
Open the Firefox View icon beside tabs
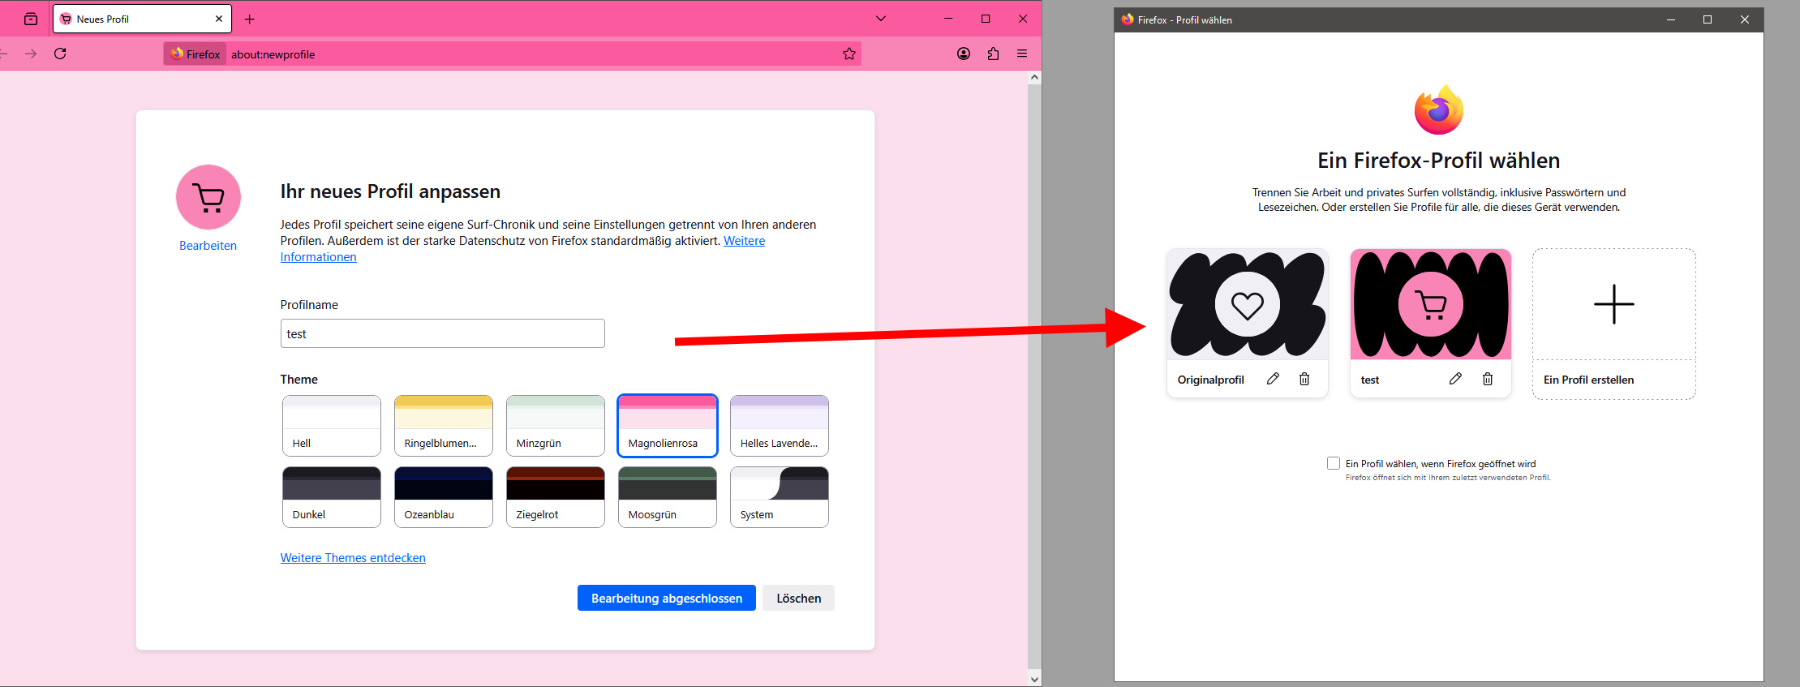[x=31, y=19]
